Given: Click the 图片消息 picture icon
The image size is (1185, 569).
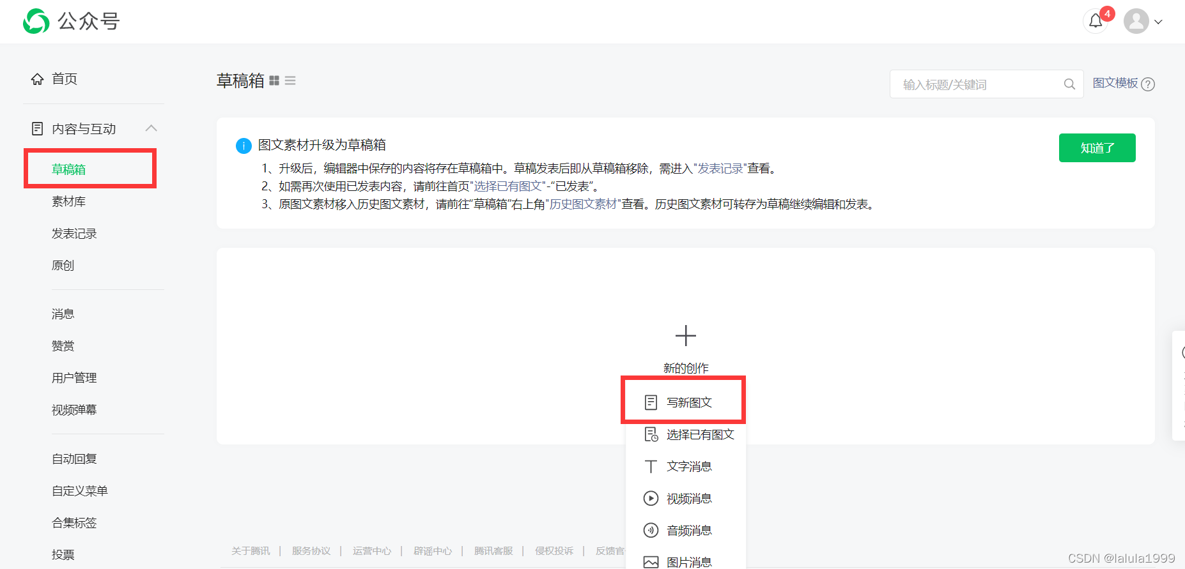Looking at the screenshot, I should click(x=651, y=563).
